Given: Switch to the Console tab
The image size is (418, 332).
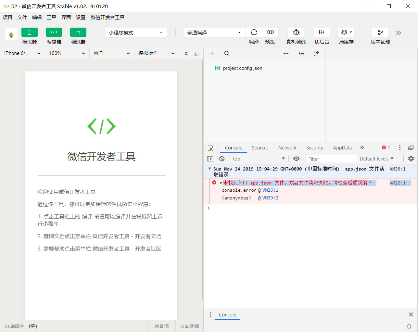Looking at the screenshot, I should 234,148.
